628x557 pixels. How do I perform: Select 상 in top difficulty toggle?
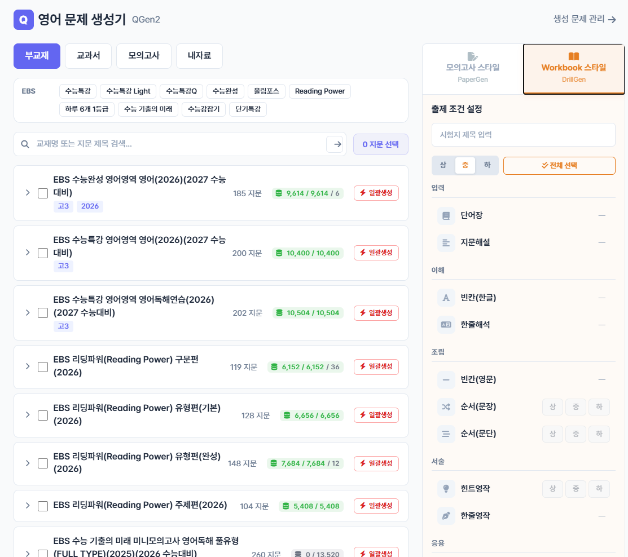(443, 165)
